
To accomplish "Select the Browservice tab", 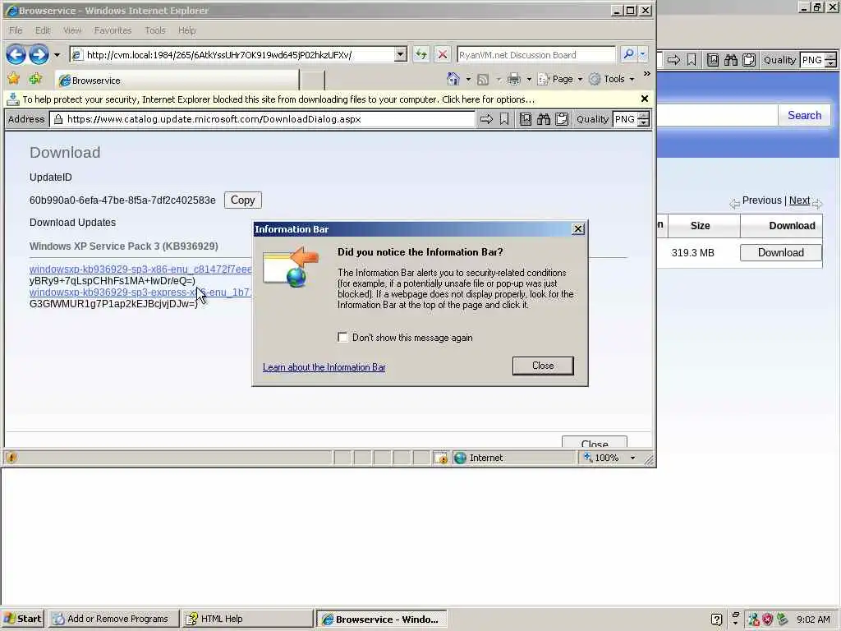I will tap(177, 80).
